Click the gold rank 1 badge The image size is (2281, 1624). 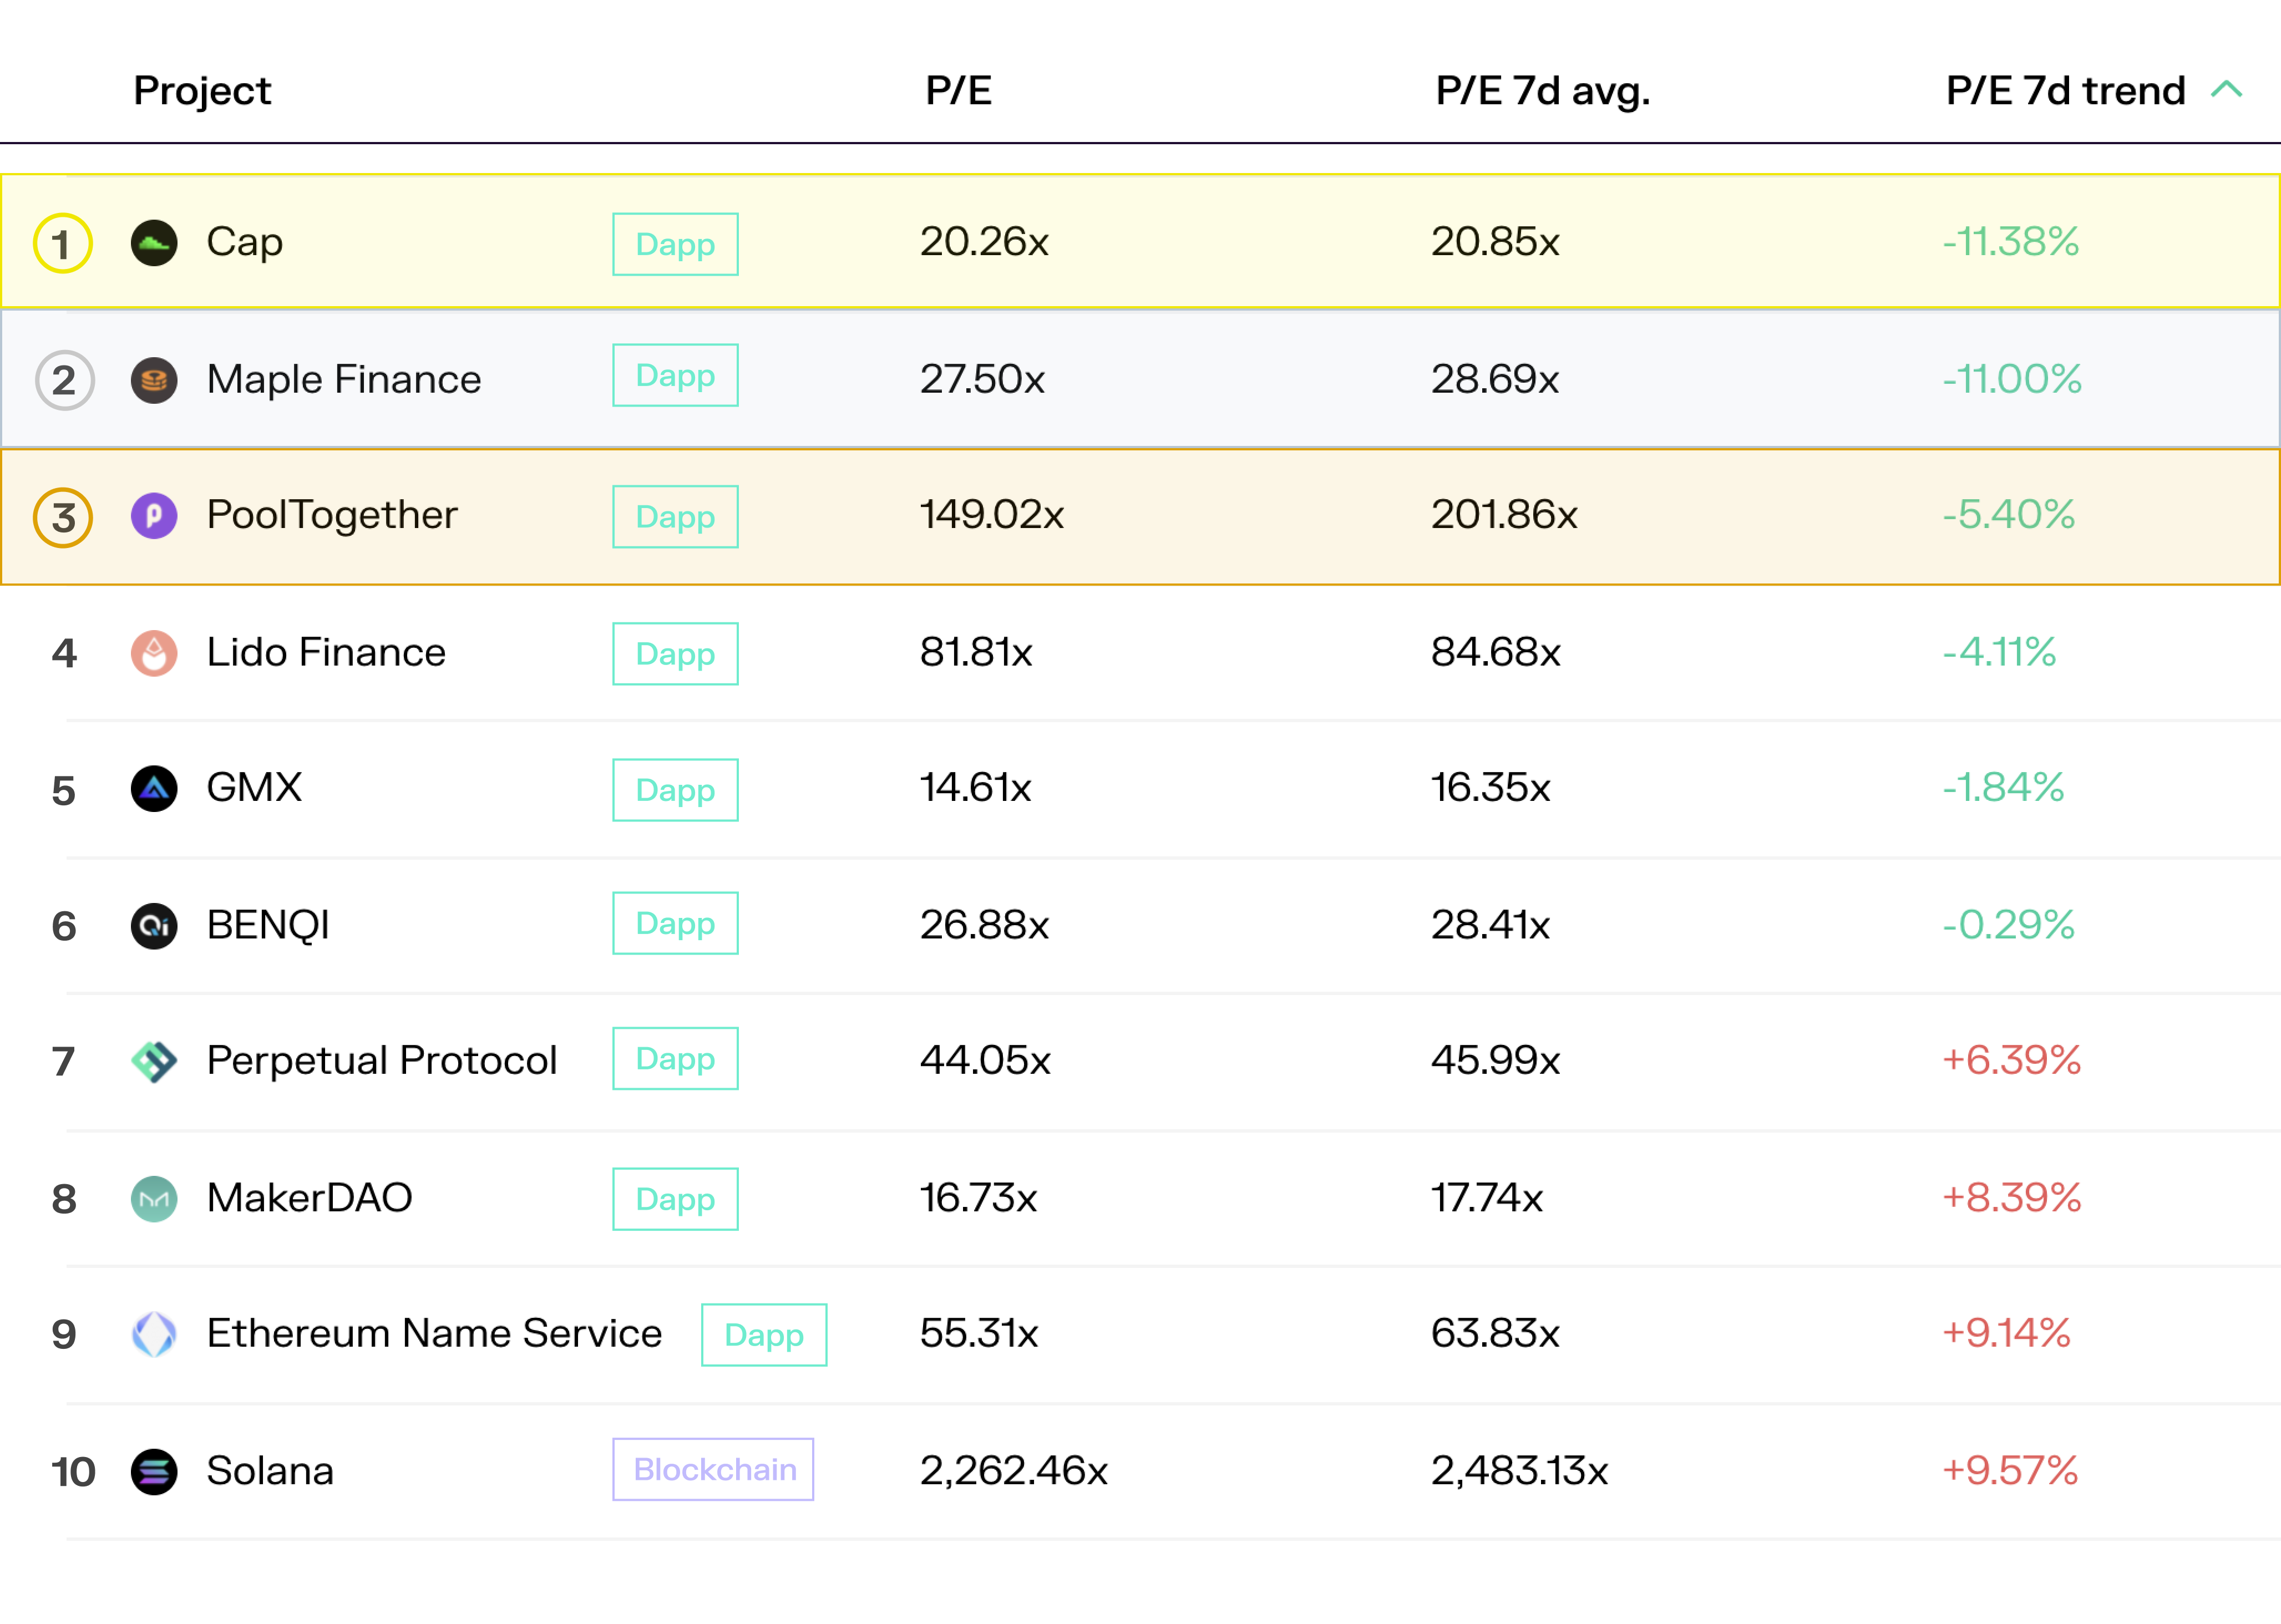point(63,243)
